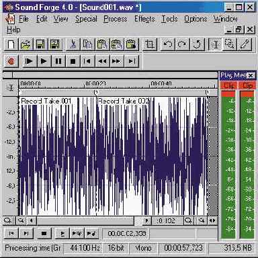Click the Record Take 002 region marker
258x258 pixels.
point(124,101)
